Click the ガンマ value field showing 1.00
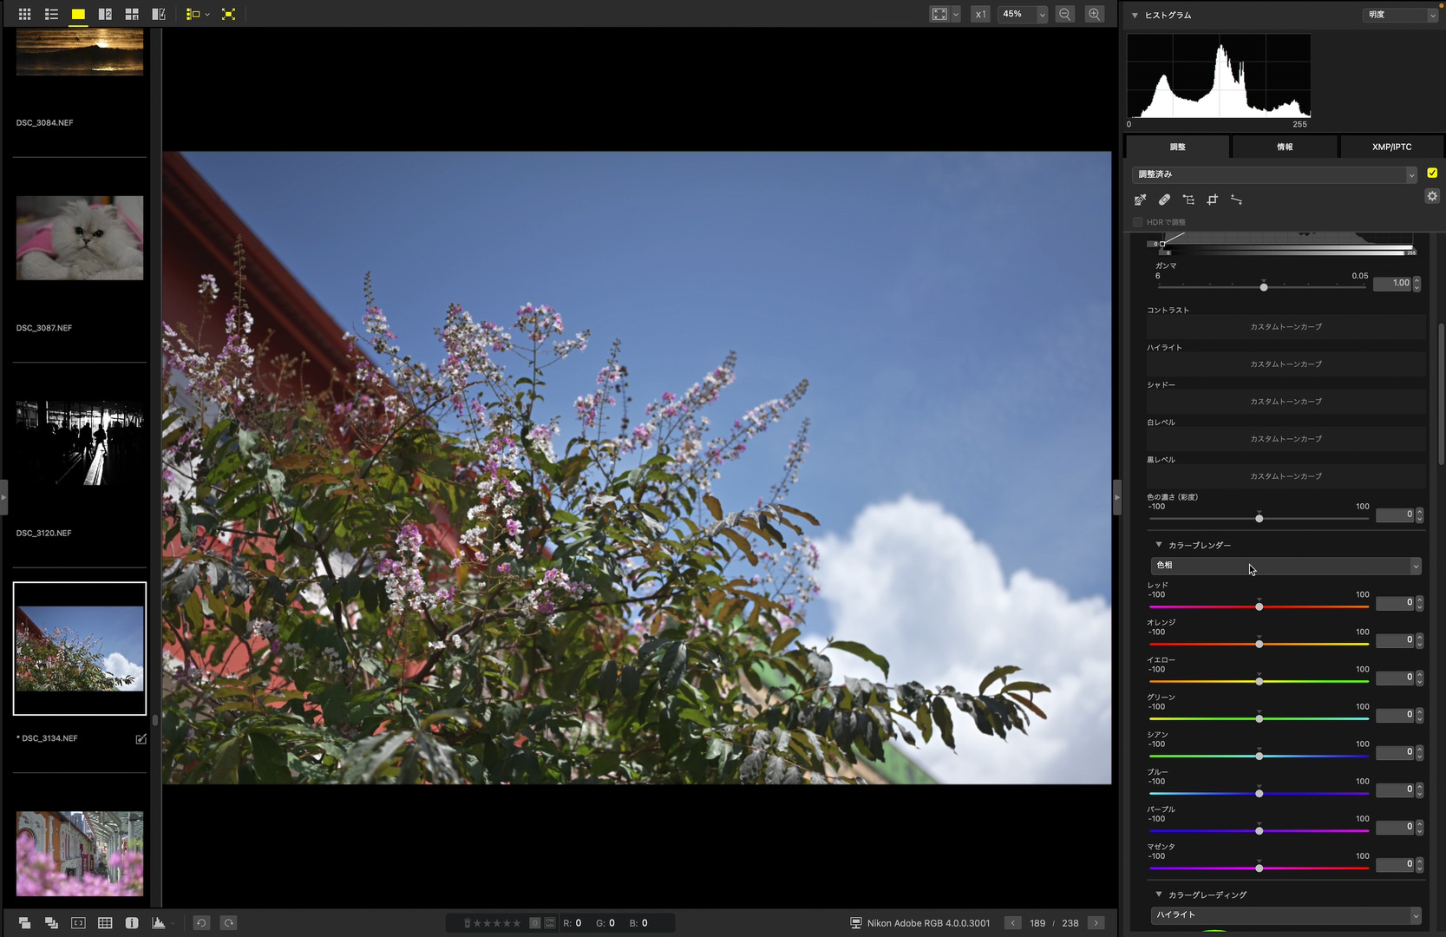This screenshot has height=937, width=1446. tap(1393, 283)
